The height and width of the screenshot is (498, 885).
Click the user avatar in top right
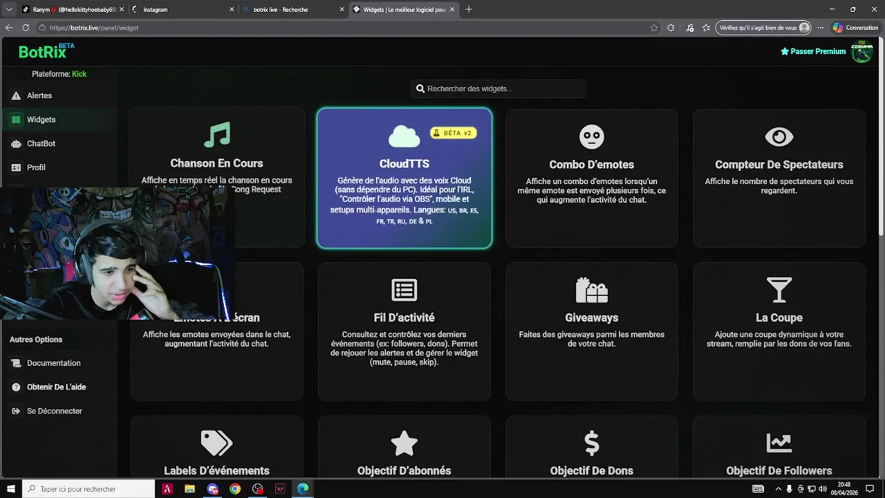pos(861,51)
